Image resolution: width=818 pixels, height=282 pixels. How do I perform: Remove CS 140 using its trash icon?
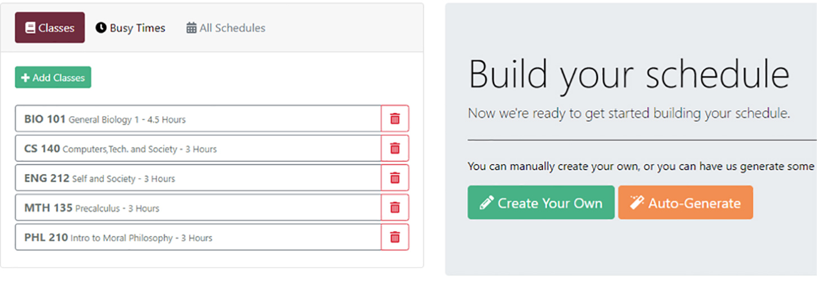tap(395, 148)
